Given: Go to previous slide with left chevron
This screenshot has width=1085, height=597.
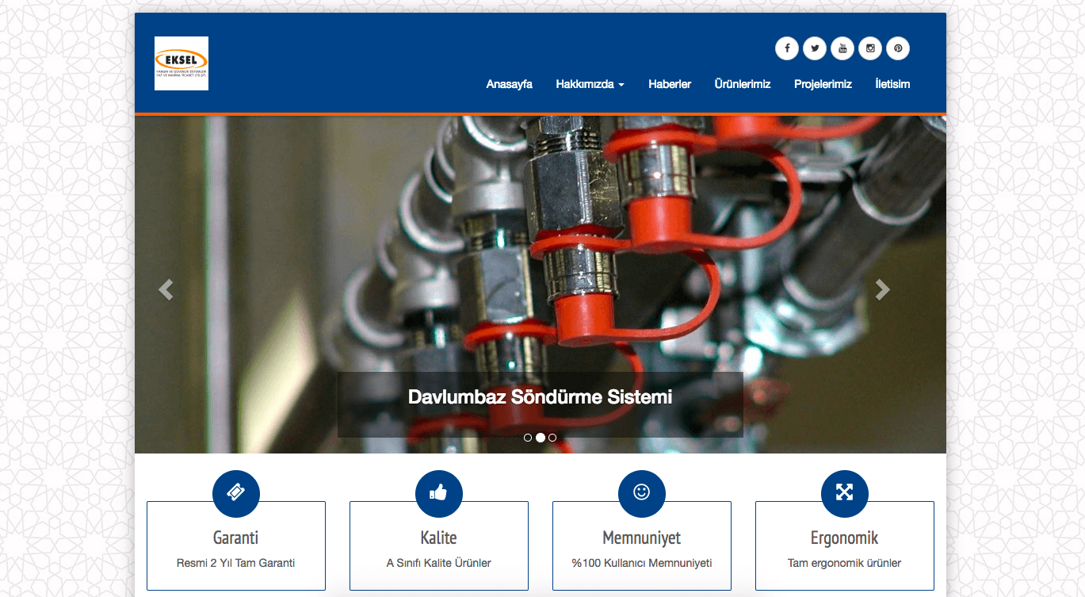Looking at the screenshot, I should click(166, 289).
